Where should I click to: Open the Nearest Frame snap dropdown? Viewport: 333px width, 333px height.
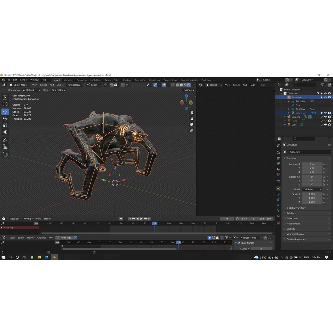tap(251, 238)
